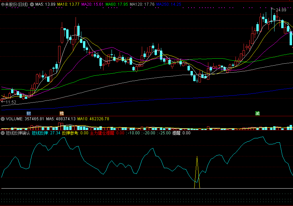Click the VOLUME: 357465.81 label
The width and height of the screenshot is (293, 206).
(x=25, y=119)
